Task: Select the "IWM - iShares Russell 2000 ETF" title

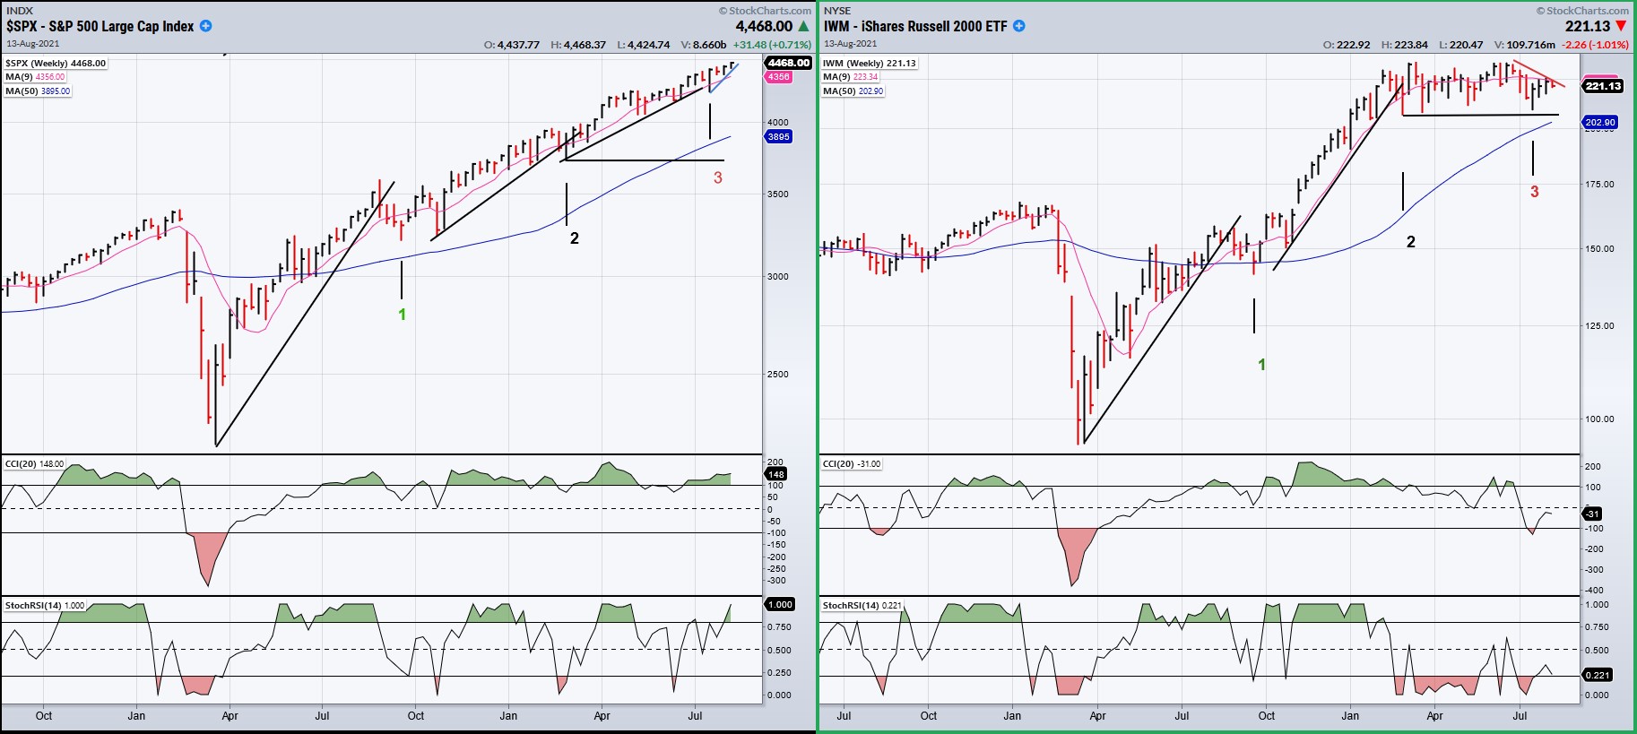Action: click(x=915, y=26)
